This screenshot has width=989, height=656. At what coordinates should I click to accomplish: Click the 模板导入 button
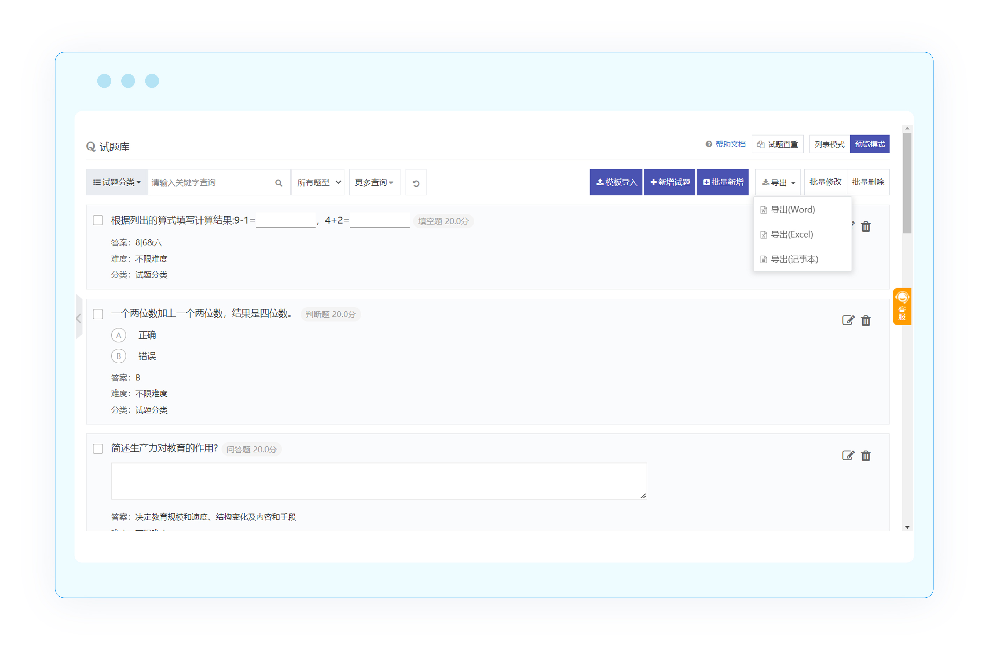(616, 182)
